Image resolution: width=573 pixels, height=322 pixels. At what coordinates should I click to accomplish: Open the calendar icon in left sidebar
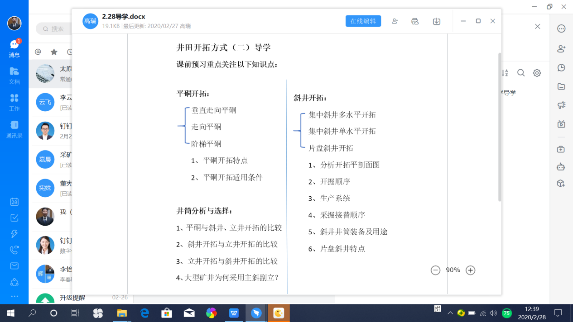coord(14,202)
